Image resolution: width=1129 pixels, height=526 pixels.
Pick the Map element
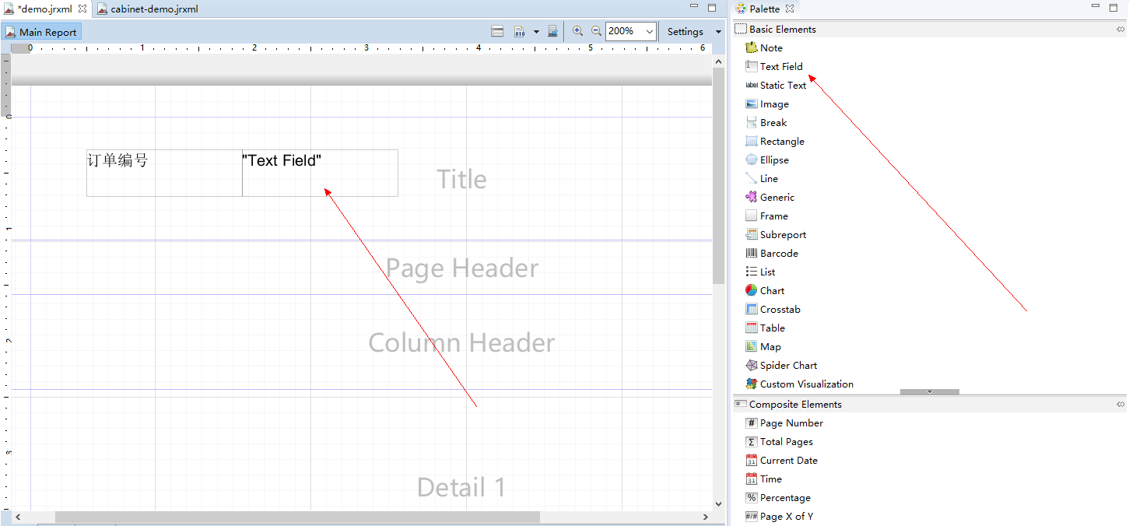point(763,346)
